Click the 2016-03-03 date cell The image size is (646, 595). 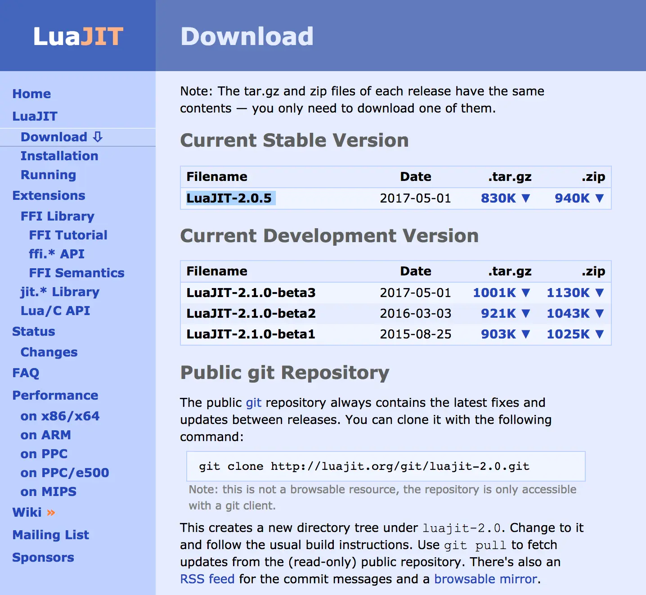[x=416, y=313]
